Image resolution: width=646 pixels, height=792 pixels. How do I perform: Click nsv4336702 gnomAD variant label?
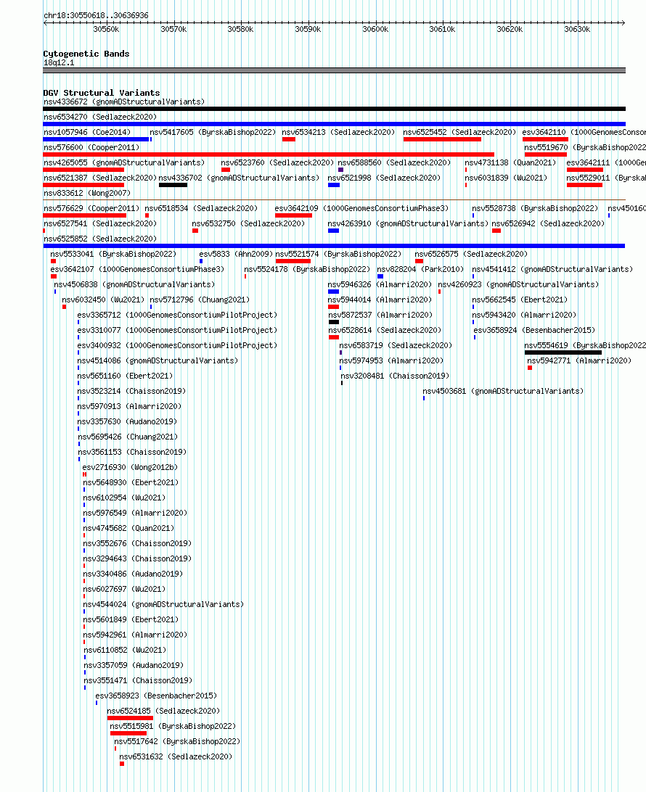coord(239,177)
